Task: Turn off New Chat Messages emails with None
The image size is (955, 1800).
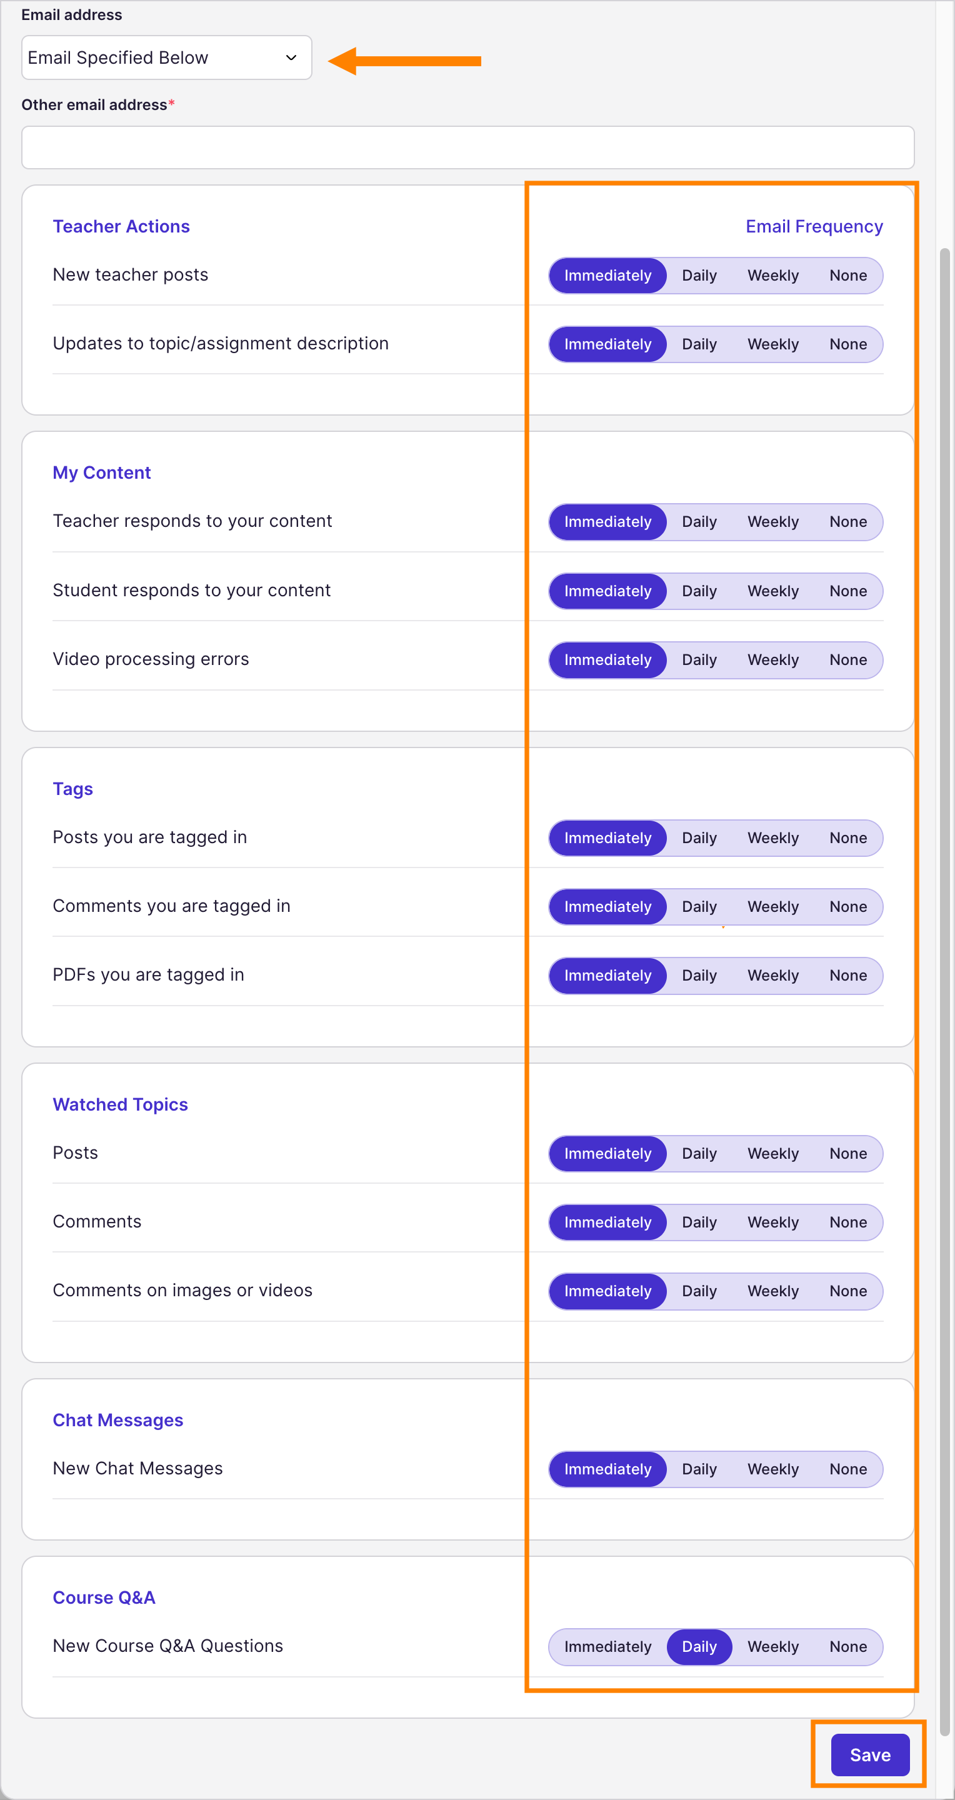Action: coord(847,1469)
